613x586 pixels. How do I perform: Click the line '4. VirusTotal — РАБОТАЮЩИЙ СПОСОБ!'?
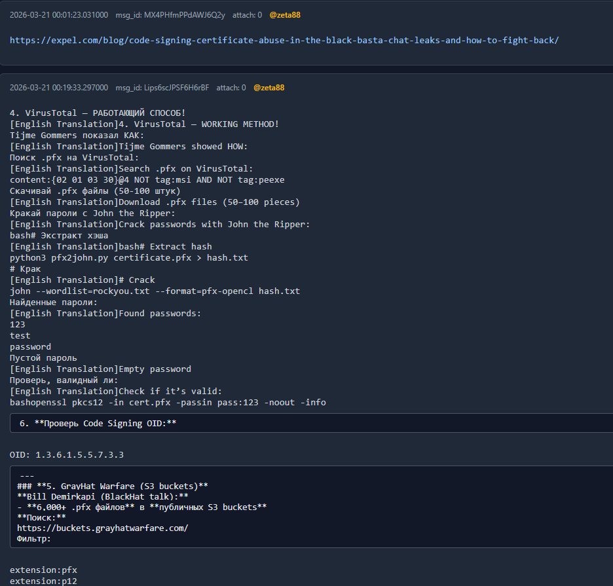tap(98, 113)
